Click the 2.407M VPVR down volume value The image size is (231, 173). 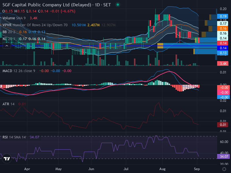point(94,25)
